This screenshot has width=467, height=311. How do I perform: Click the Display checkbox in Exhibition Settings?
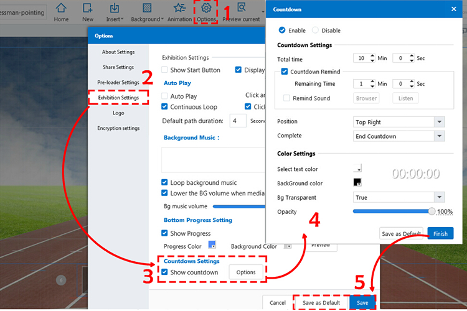point(238,70)
